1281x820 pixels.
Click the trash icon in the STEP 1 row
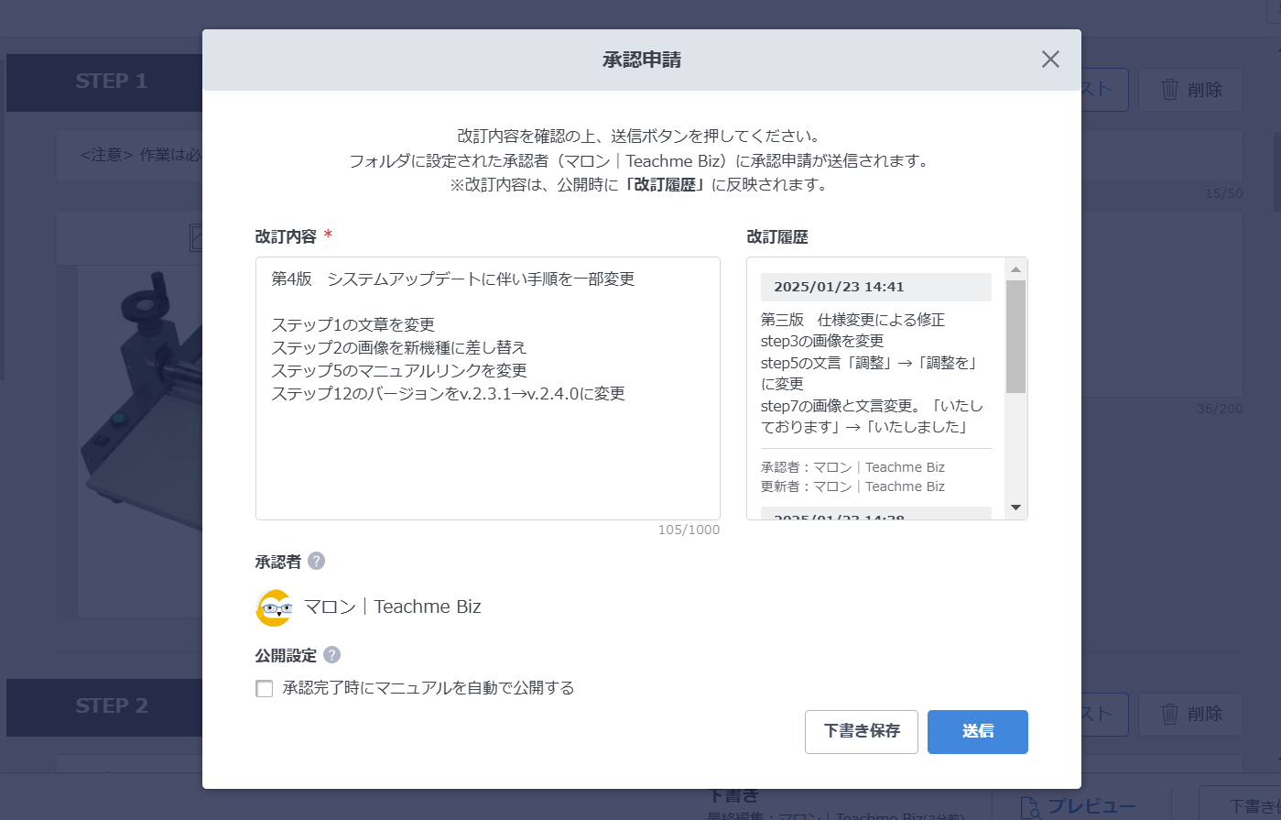click(1169, 90)
